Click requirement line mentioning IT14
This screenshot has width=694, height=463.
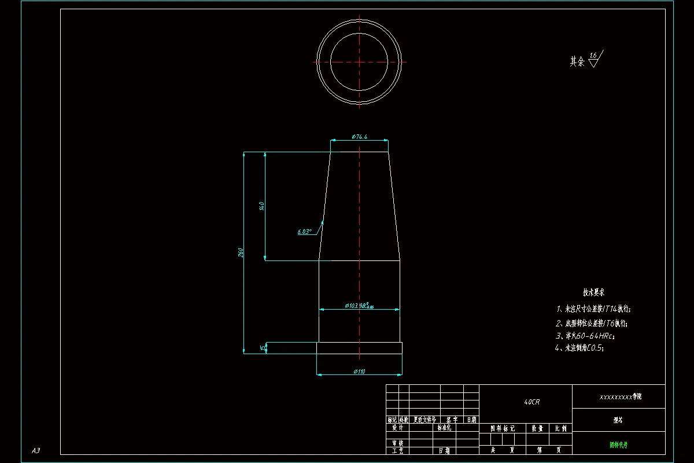593,310
